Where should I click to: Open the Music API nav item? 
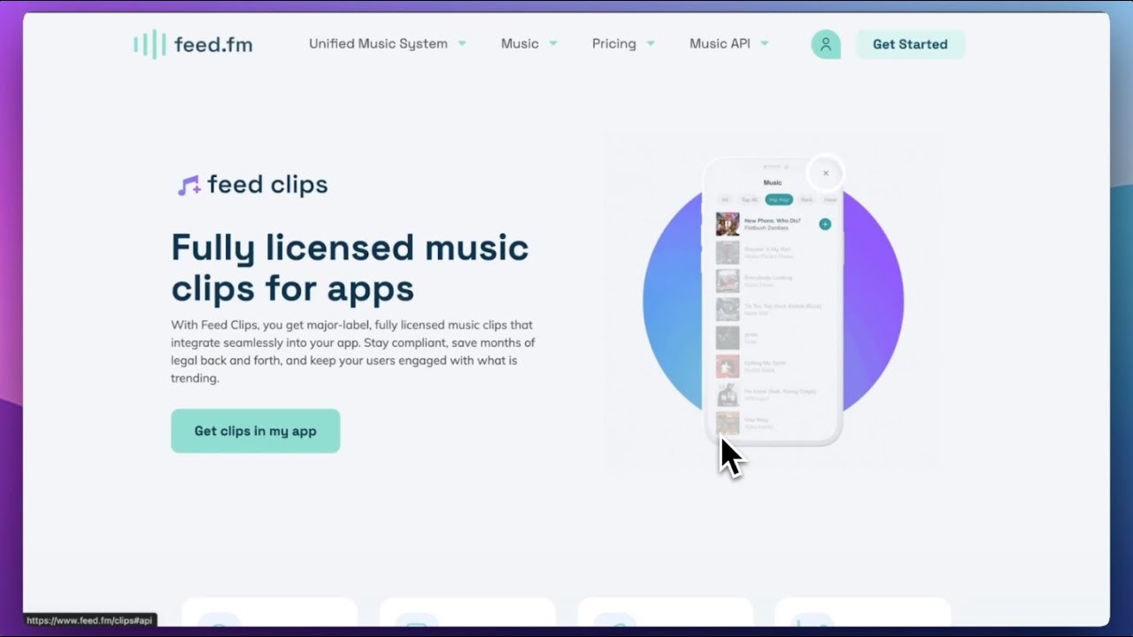click(x=720, y=43)
